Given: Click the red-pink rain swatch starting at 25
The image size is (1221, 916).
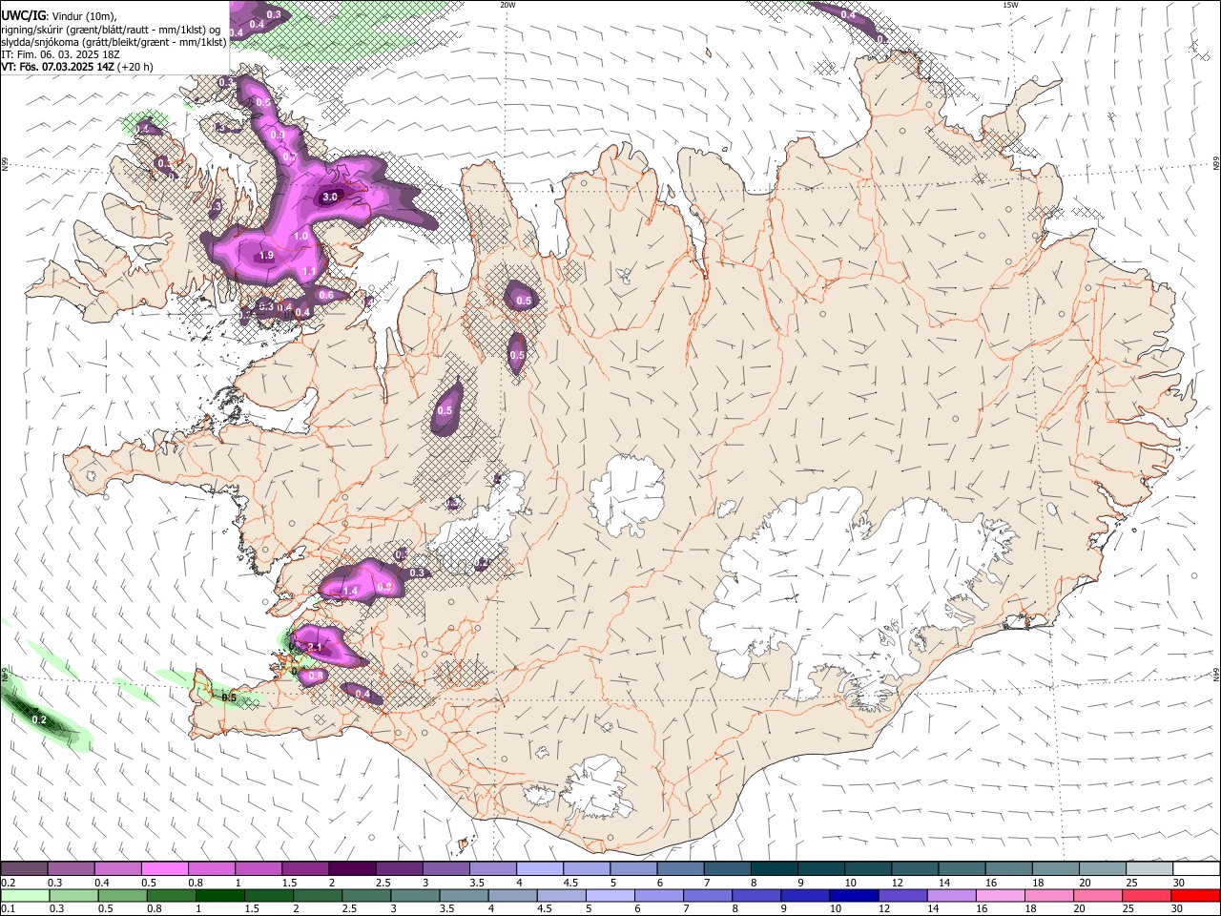Looking at the screenshot, I should 1147,895.
